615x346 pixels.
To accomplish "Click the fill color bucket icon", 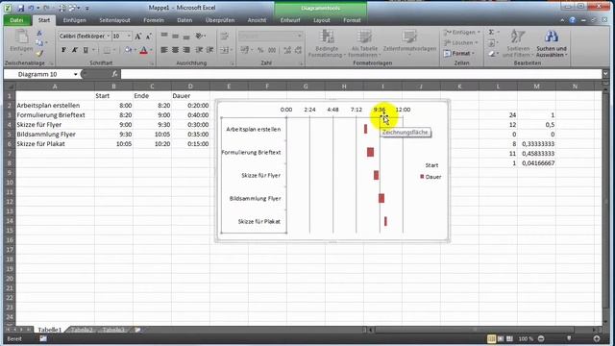I will pyautogui.click(x=128, y=50).
